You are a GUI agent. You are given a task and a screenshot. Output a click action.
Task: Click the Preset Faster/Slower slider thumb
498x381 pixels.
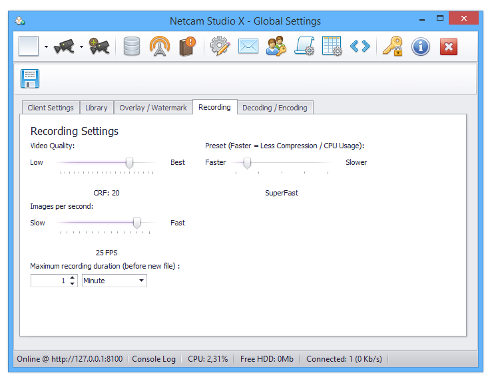coord(247,163)
